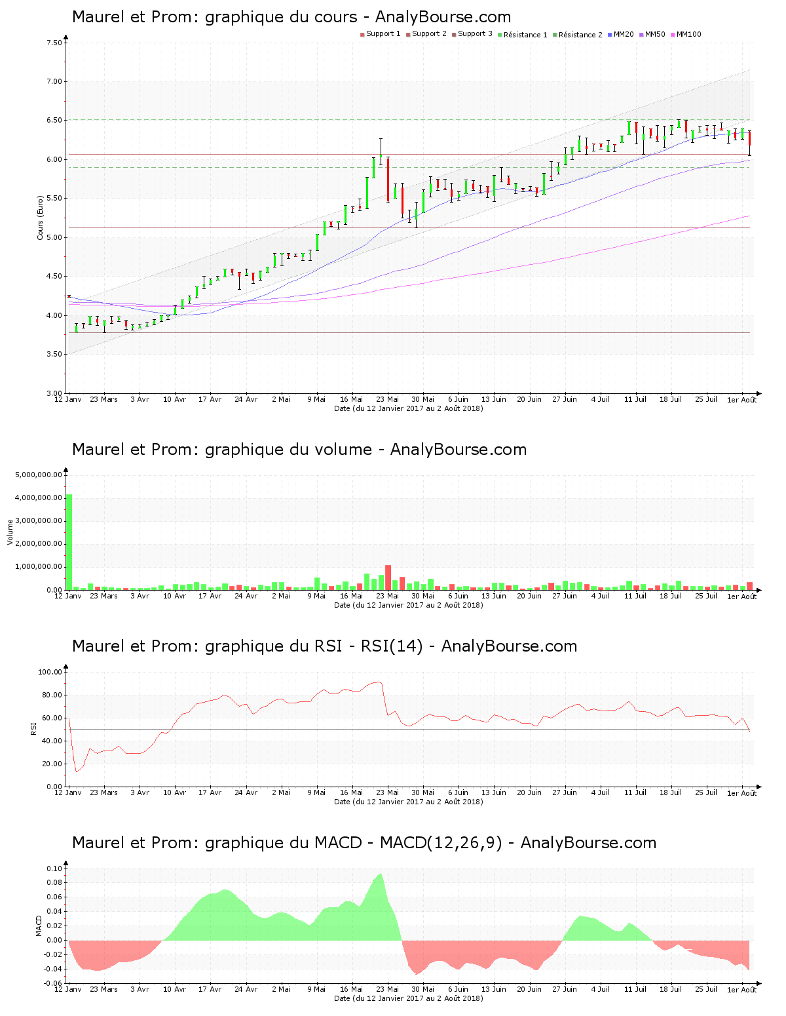Click '27 Juin' date on volume chart axis
Screen dimensions: 786x1016
565,596
